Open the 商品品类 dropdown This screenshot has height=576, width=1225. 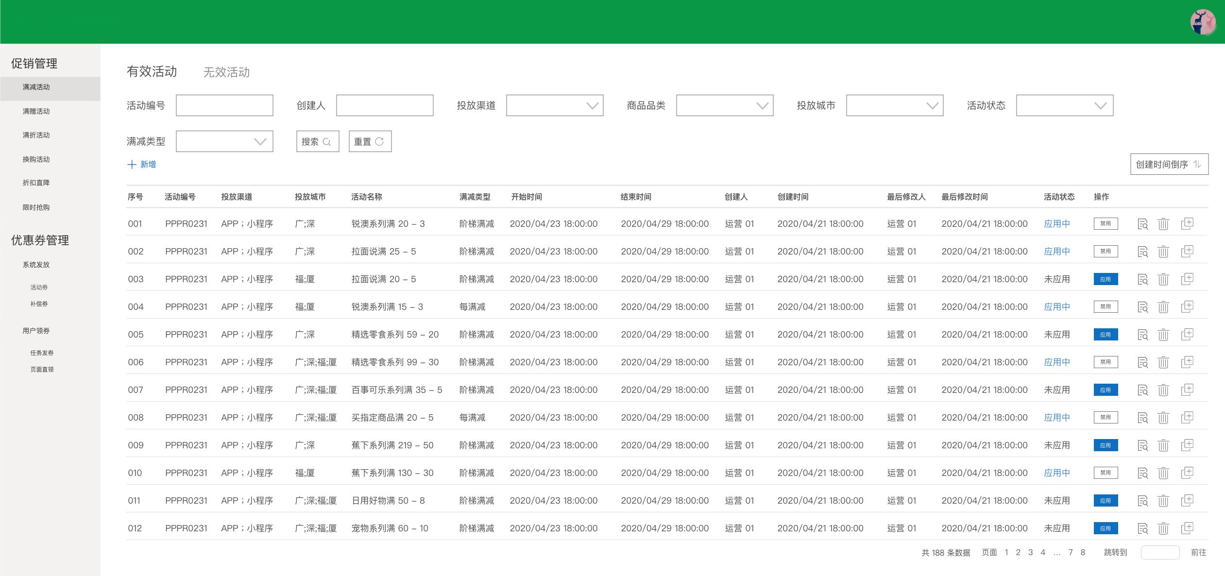tap(725, 105)
